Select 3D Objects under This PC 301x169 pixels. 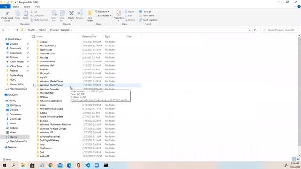[x=15, y=105]
